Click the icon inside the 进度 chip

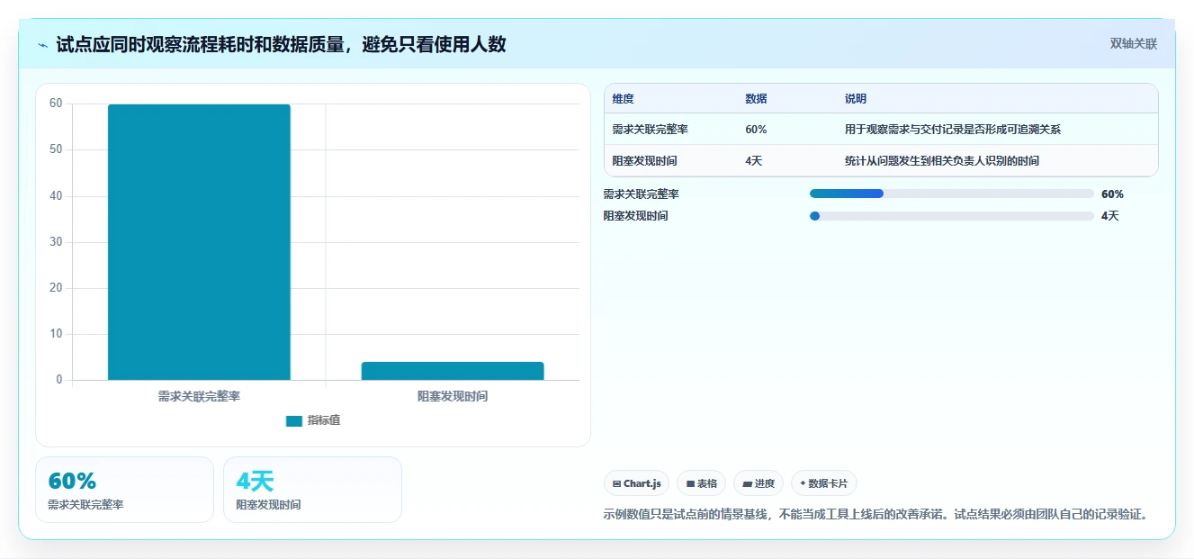[747, 484]
